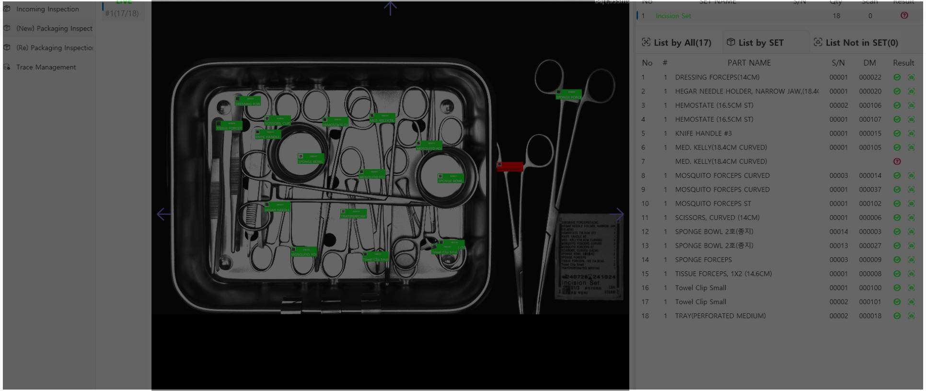Click the S/N value 00014

coord(838,231)
